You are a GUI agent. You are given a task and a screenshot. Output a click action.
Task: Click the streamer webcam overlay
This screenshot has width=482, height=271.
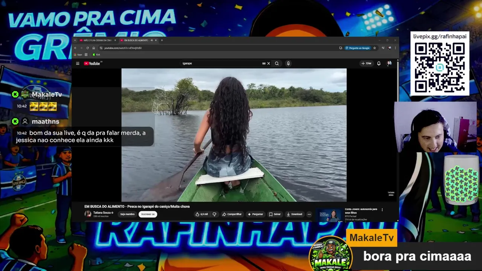click(x=435, y=127)
